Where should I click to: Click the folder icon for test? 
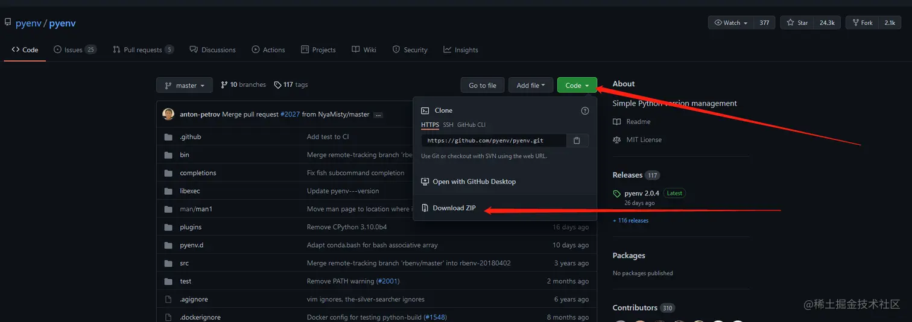168,282
